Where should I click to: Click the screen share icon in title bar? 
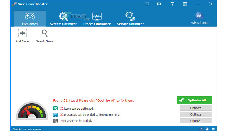[x=172, y=4]
